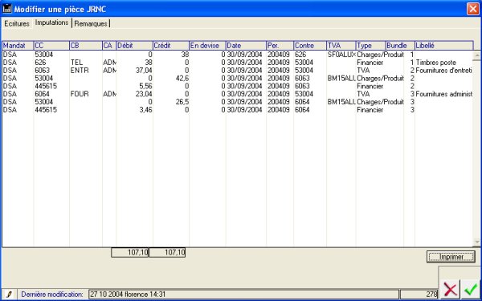
Task: Click Contre cell '626' in first row
Action: tap(300, 55)
